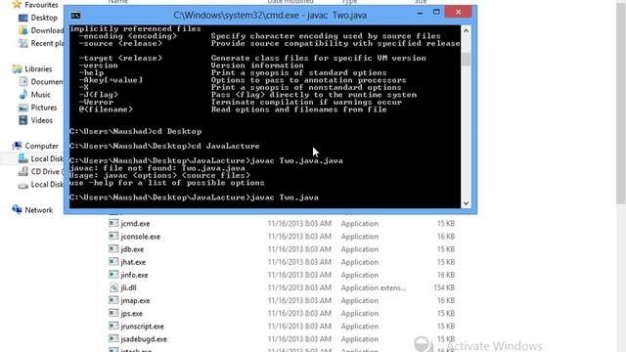Click the 154 KB size value
Image resolution: width=626 pixels, height=352 pixels.
pyautogui.click(x=444, y=287)
